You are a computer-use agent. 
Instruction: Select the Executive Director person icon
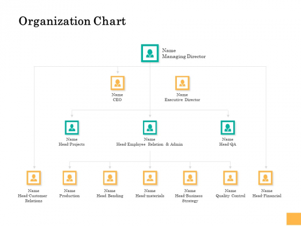click(182, 83)
